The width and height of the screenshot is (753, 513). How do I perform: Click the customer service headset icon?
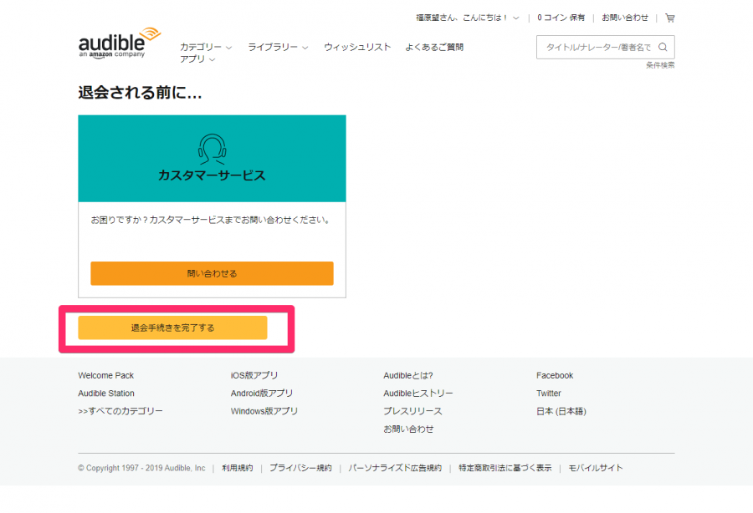pyautogui.click(x=212, y=149)
